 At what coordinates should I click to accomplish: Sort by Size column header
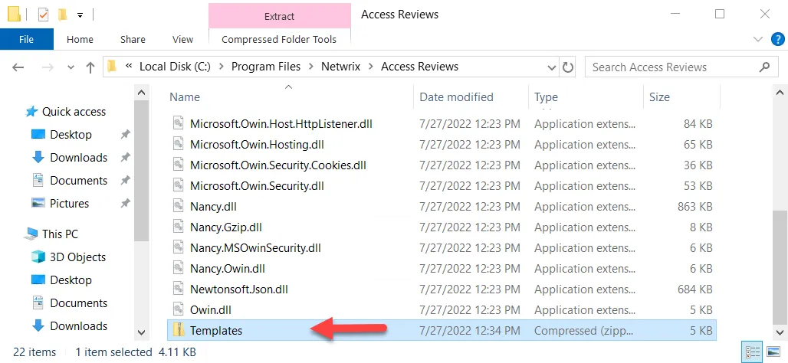tap(682, 97)
